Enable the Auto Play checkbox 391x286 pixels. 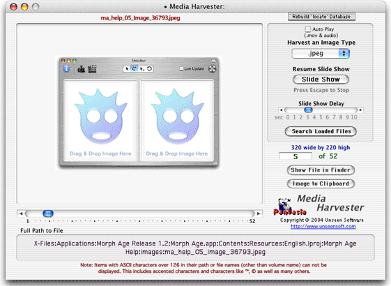point(308,29)
